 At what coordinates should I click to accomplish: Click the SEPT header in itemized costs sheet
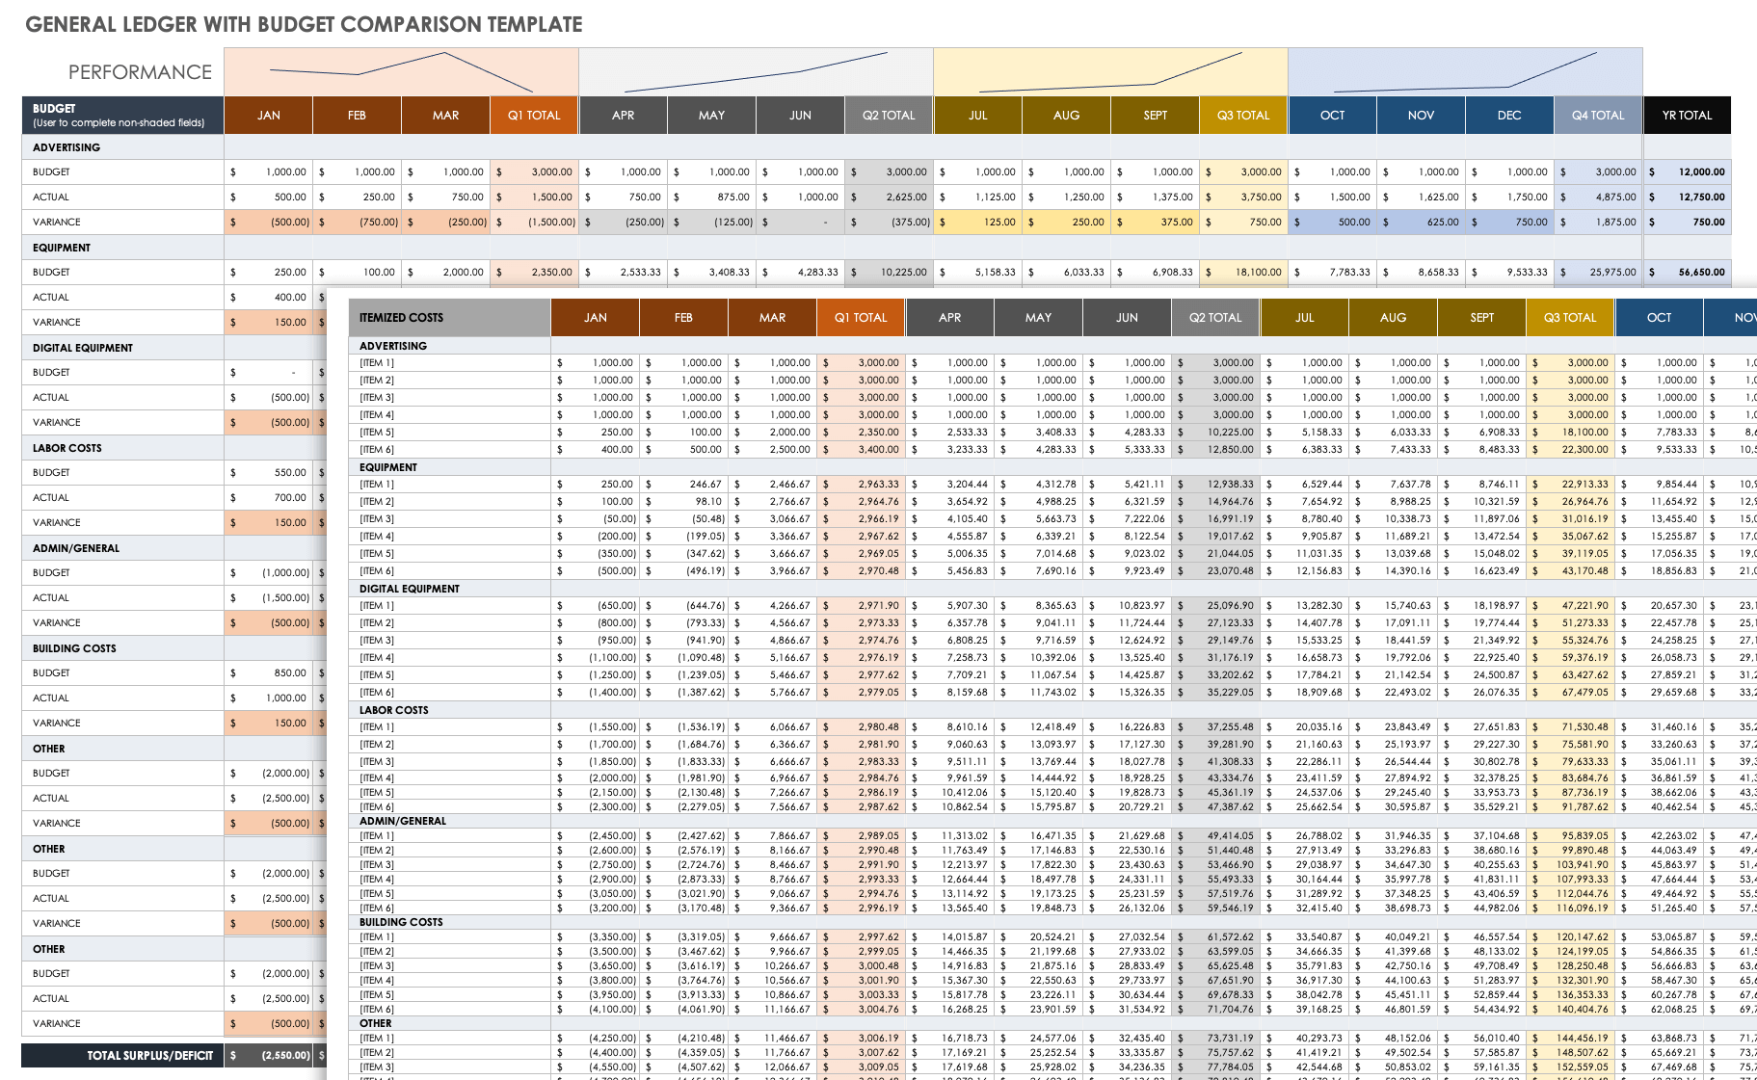point(1481,317)
